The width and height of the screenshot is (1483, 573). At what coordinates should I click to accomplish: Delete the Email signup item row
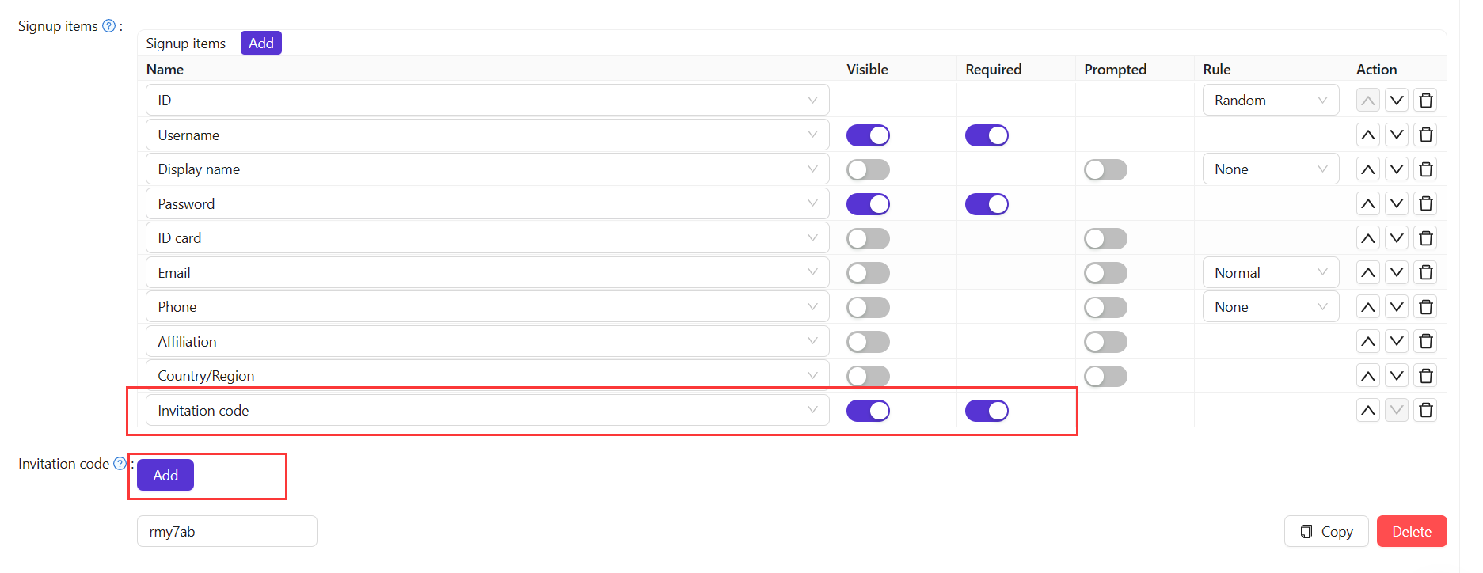coord(1426,273)
